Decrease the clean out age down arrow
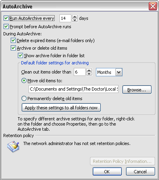 point(89,74)
